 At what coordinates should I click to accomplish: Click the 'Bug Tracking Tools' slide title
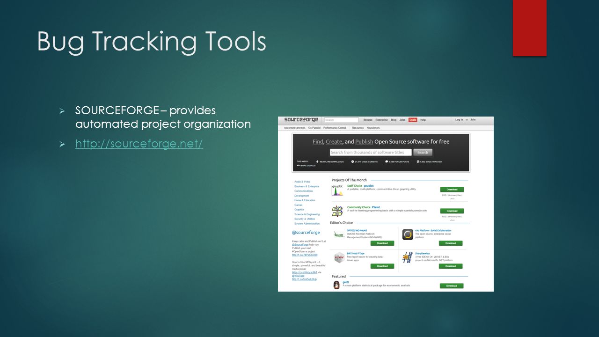point(152,41)
